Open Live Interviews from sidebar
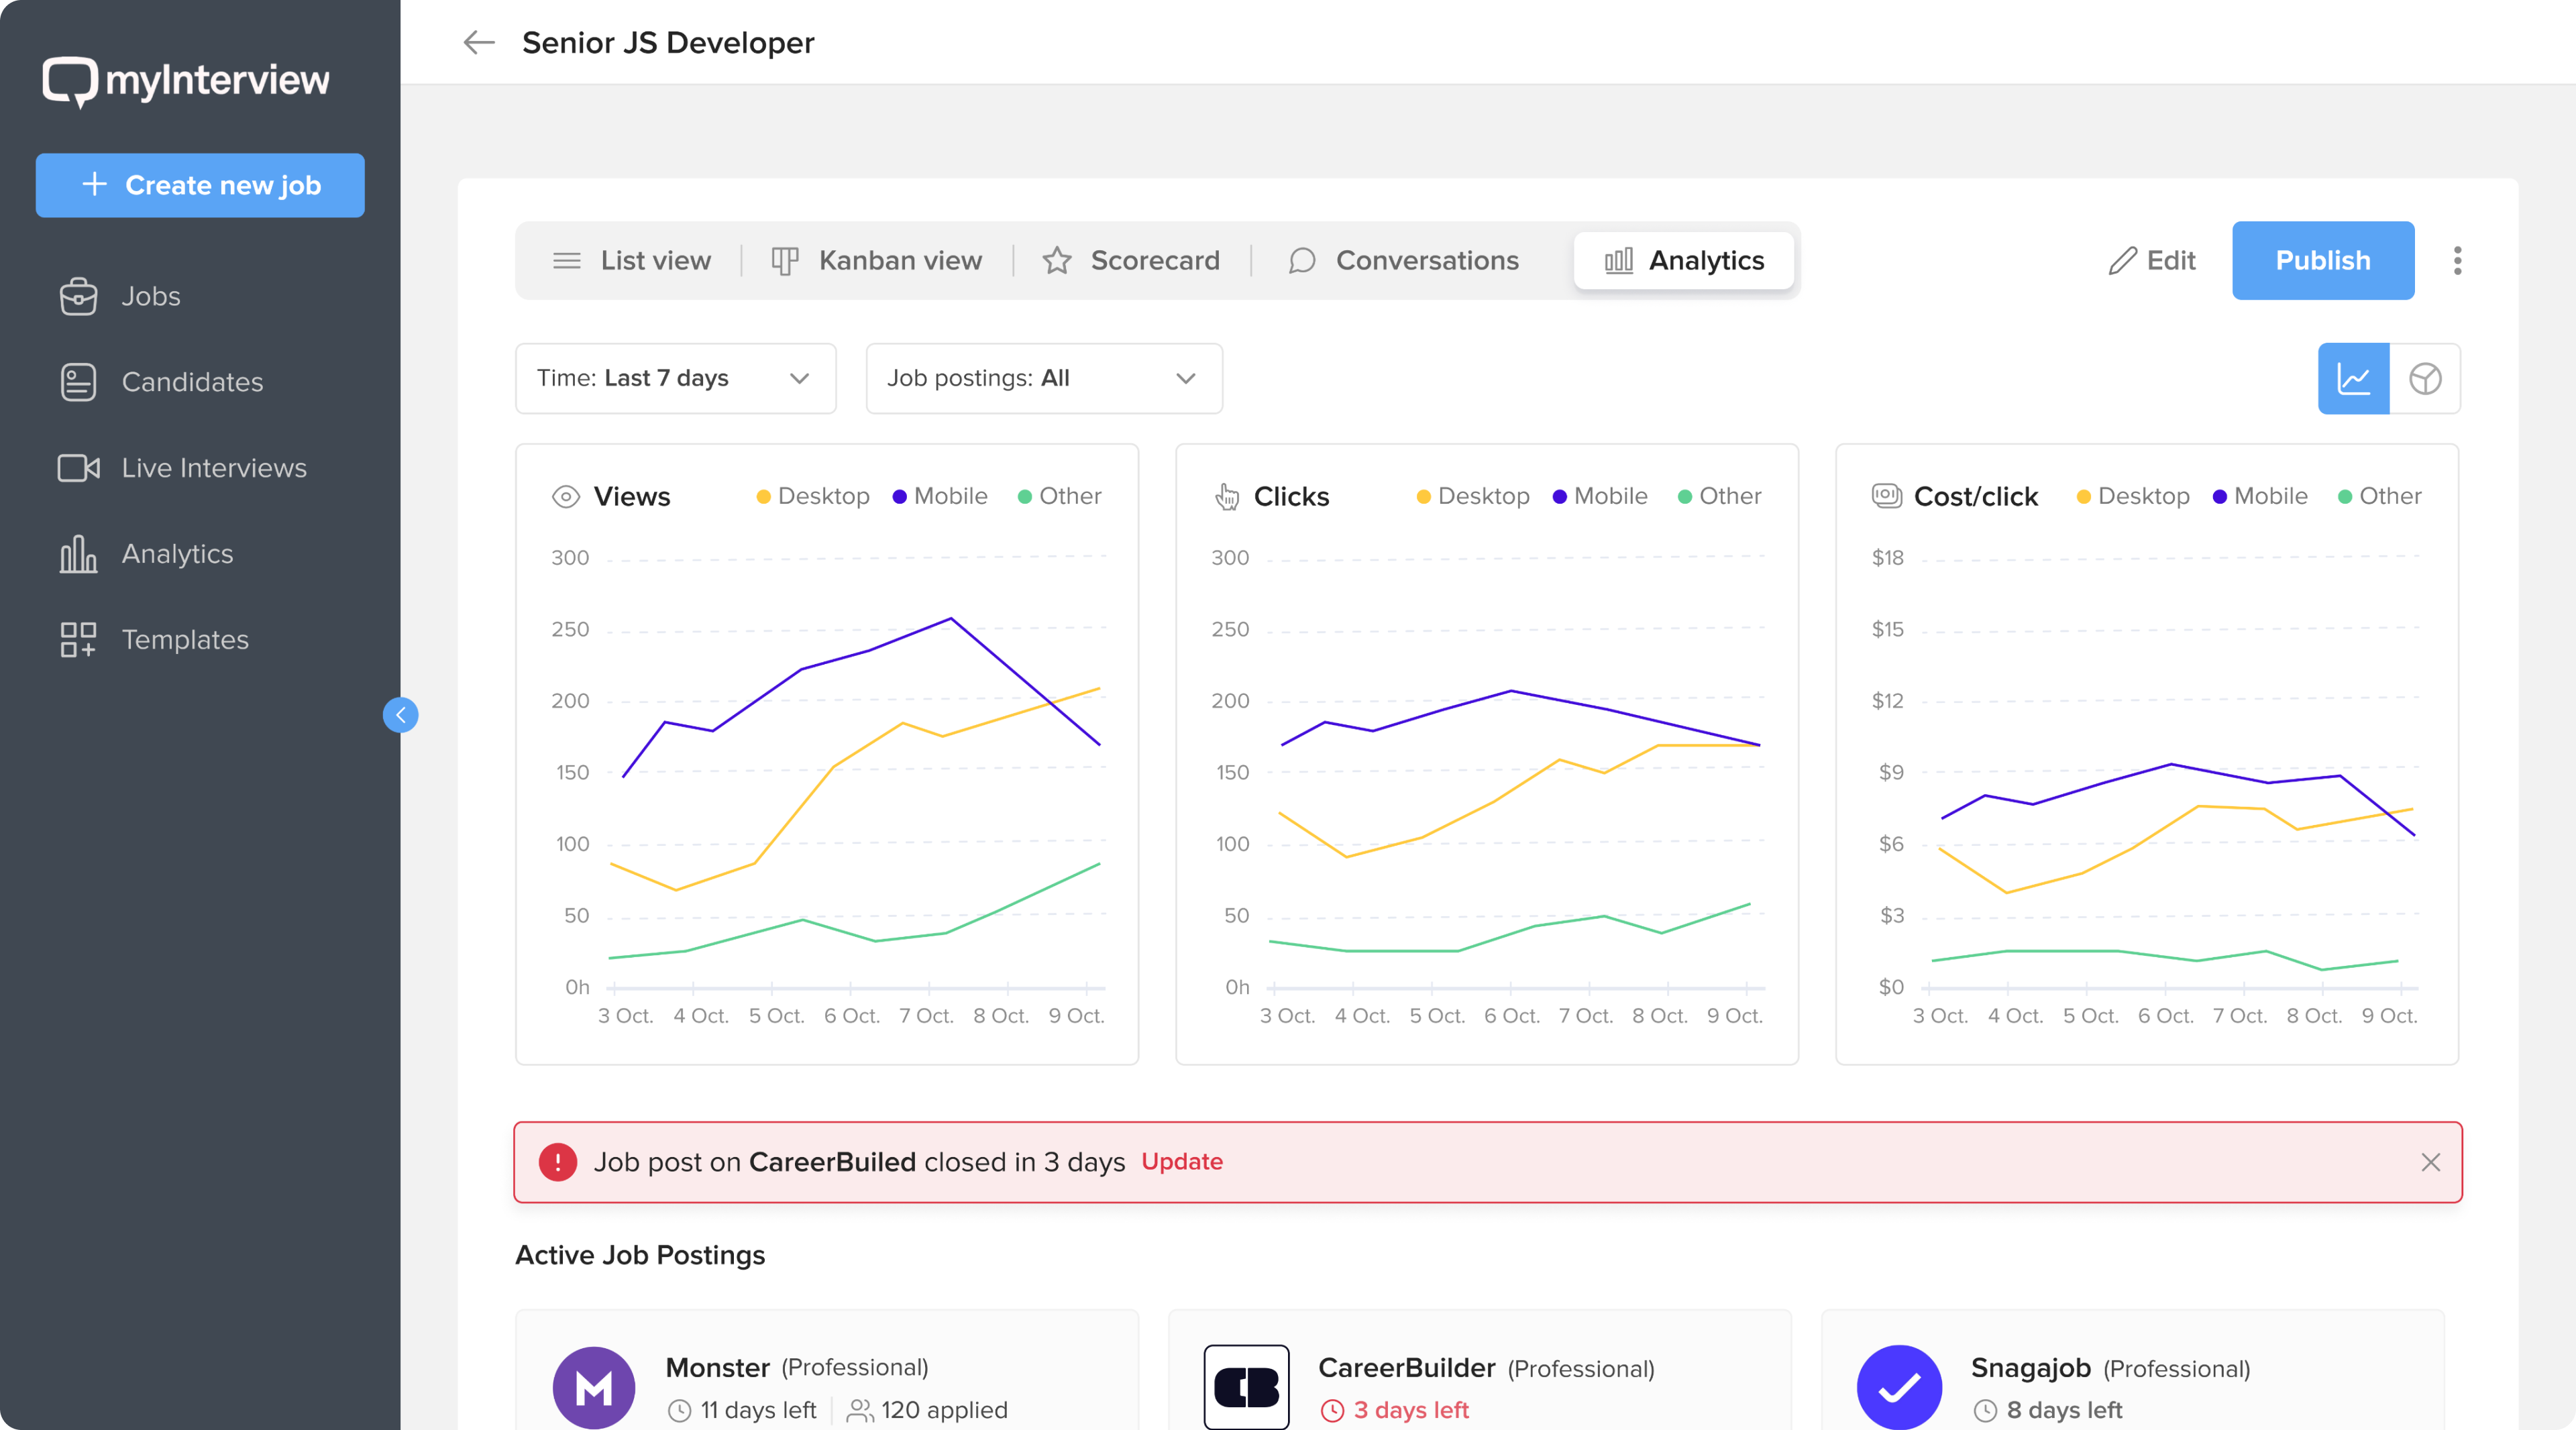This screenshot has height=1430, width=2576. (x=213, y=467)
